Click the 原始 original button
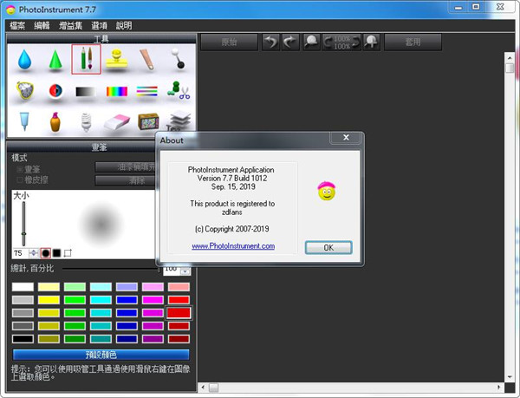The image size is (520, 398). click(x=229, y=42)
